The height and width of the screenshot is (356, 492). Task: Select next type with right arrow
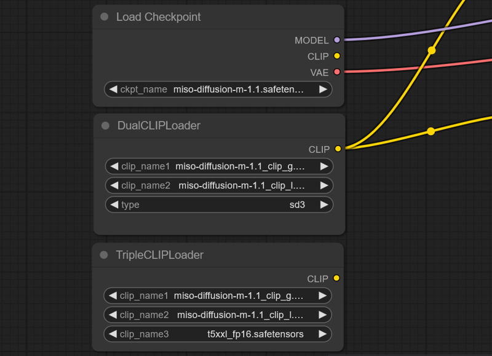pyautogui.click(x=324, y=205)
